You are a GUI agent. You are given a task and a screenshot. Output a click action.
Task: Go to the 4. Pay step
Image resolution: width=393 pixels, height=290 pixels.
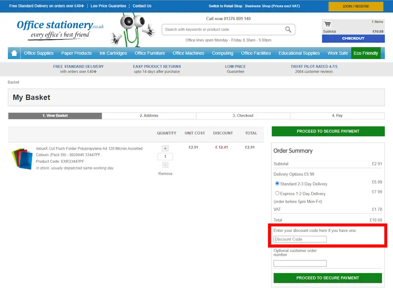point(337,116)
